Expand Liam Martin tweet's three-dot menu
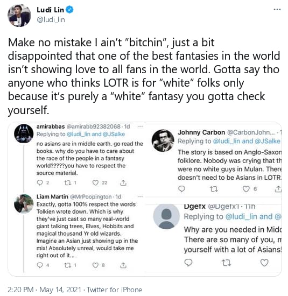The height and width of the screenshot is (296, 288). [x=140, y=196]
